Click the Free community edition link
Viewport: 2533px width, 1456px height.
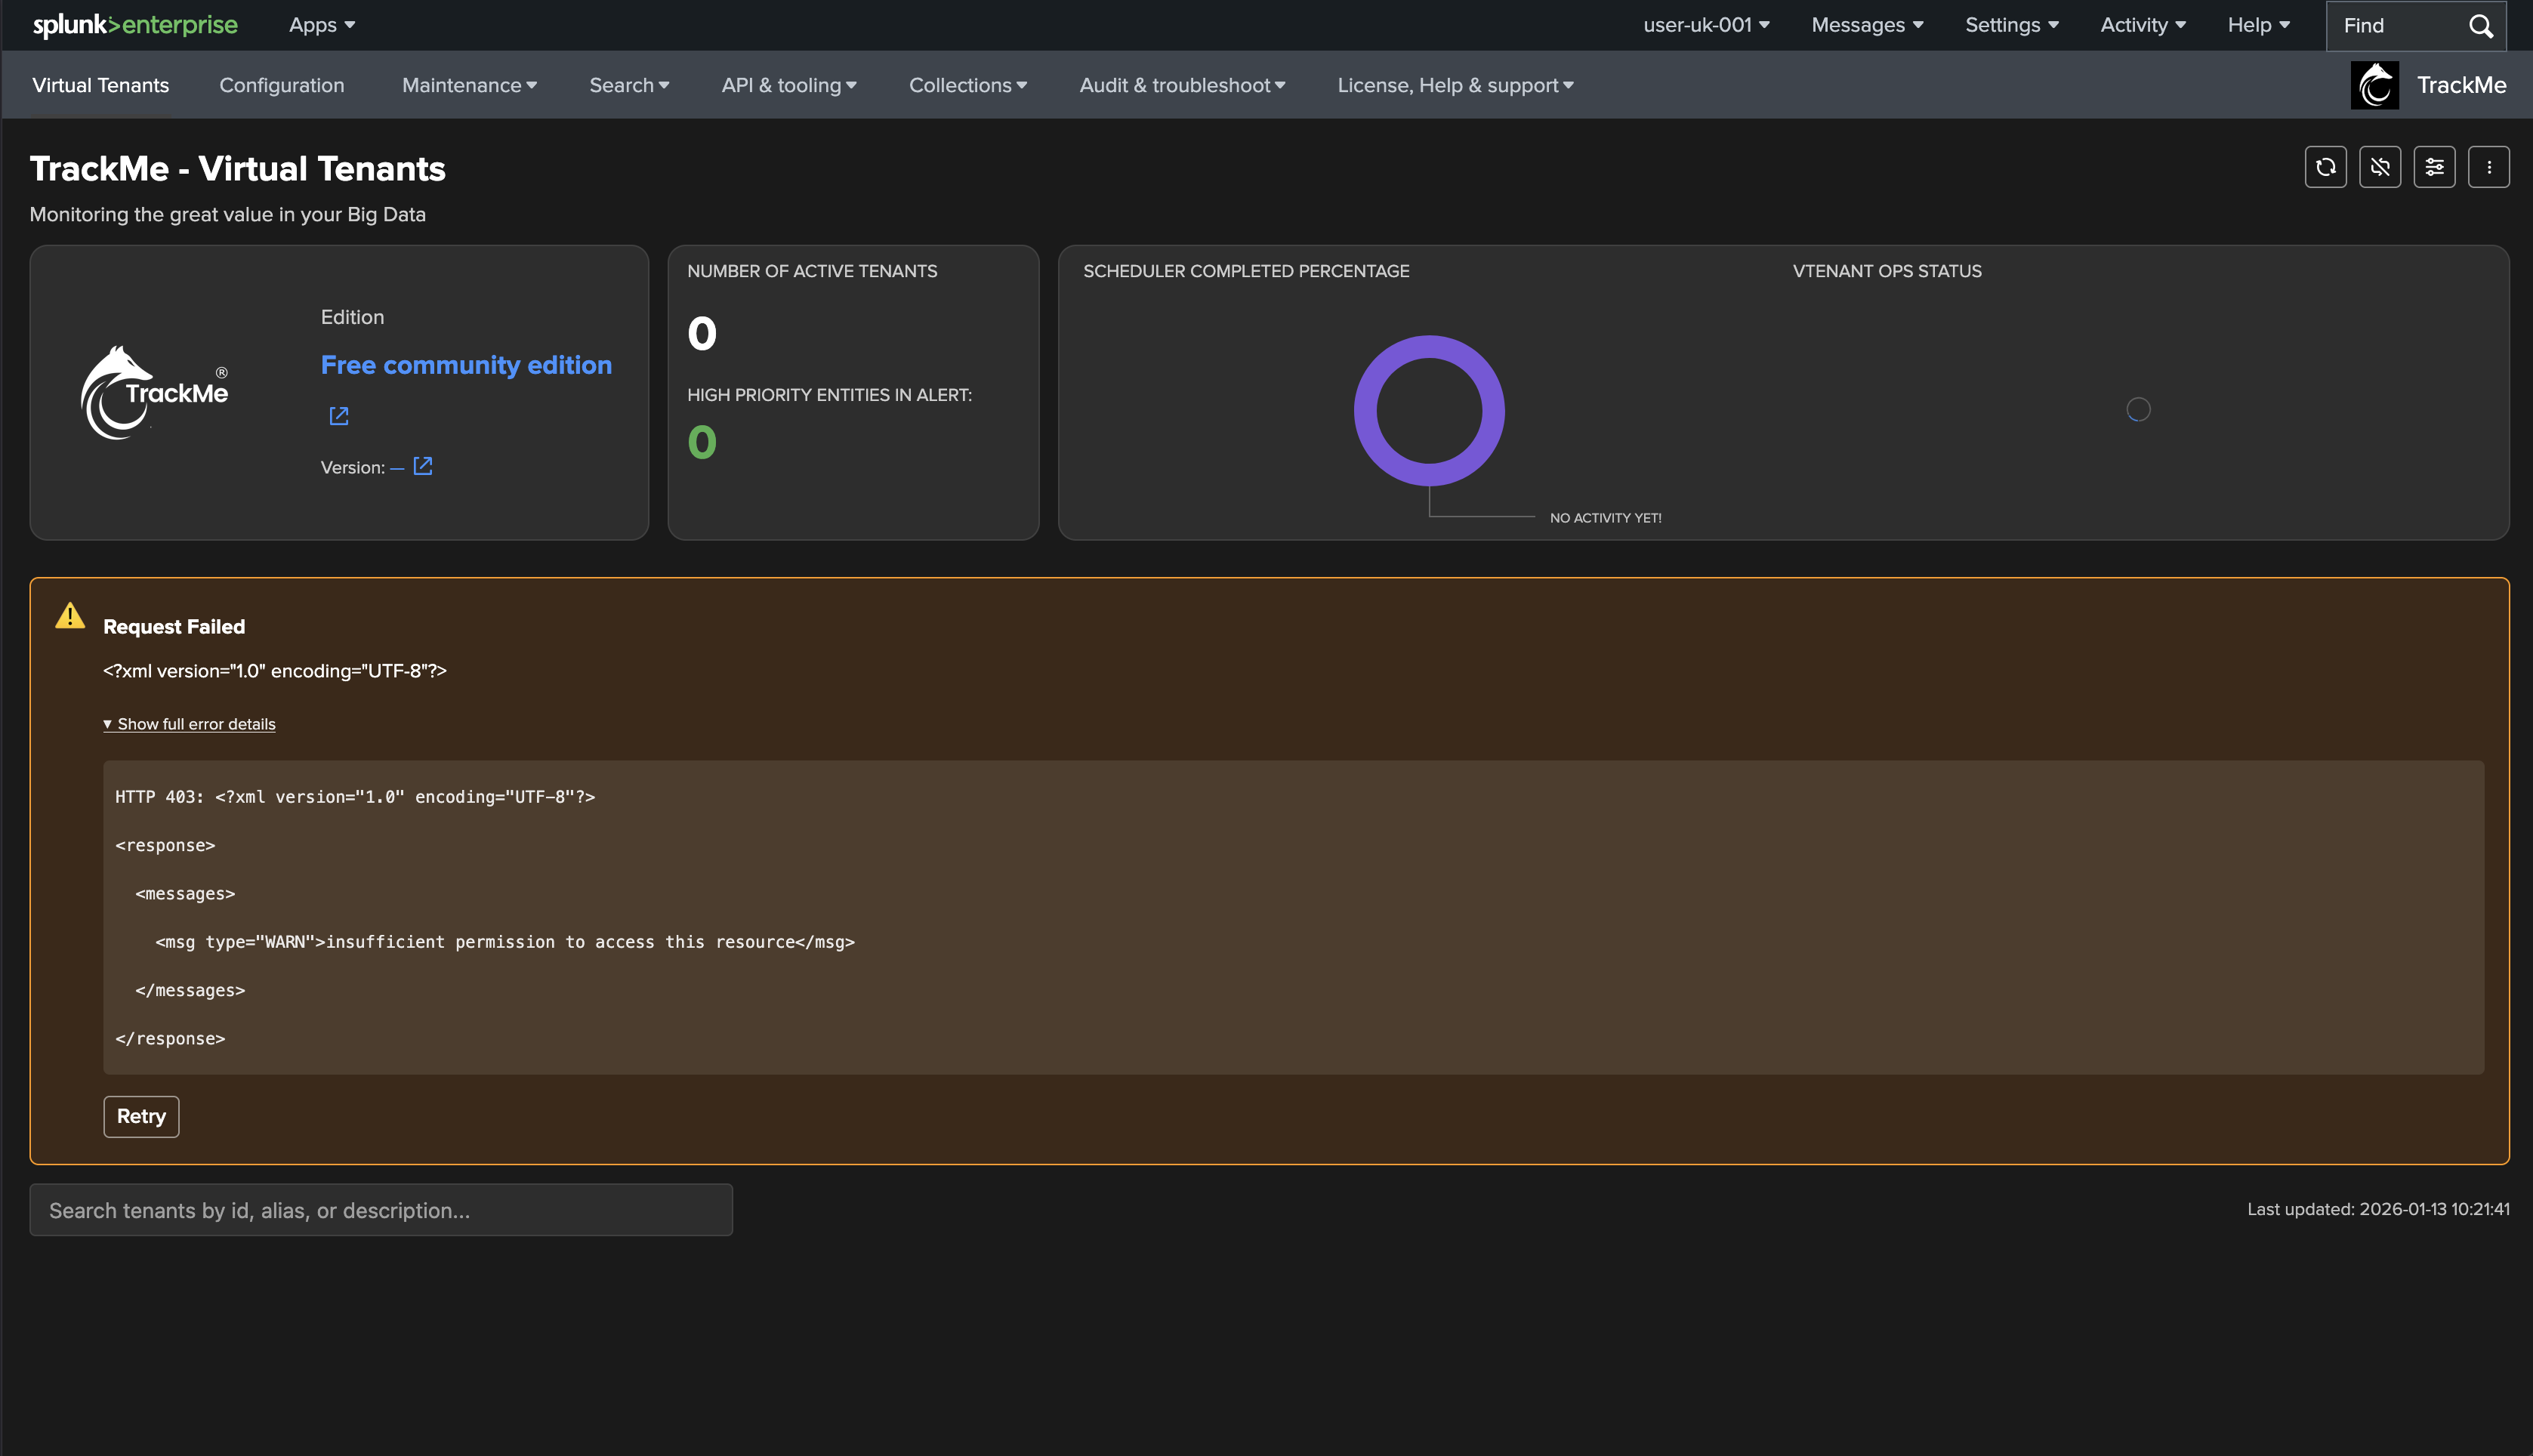click(466, 365)
